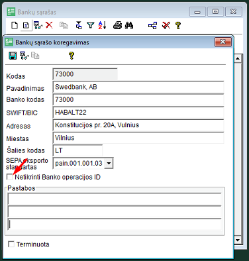Screen dimensions: 249x261
Task: Click the scrollbar down arrow in Bankų sąrašas
Action: point(238,240)
